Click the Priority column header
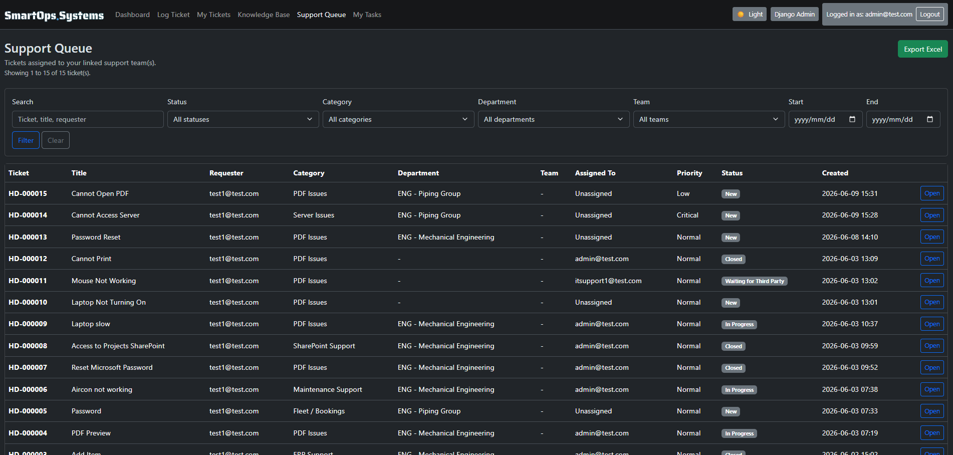The height and width of the screenshot is (455, 953). (689, 173)
